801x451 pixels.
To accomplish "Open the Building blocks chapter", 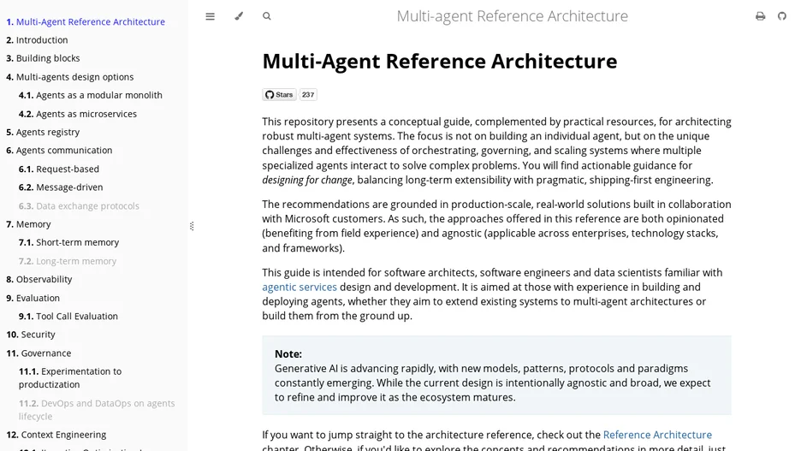I will [x=43, y=58].
